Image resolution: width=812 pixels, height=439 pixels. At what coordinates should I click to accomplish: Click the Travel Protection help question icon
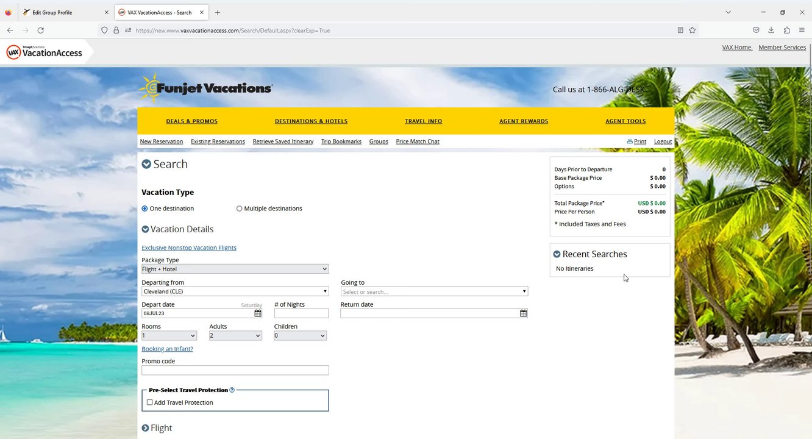tap(232, 390)
